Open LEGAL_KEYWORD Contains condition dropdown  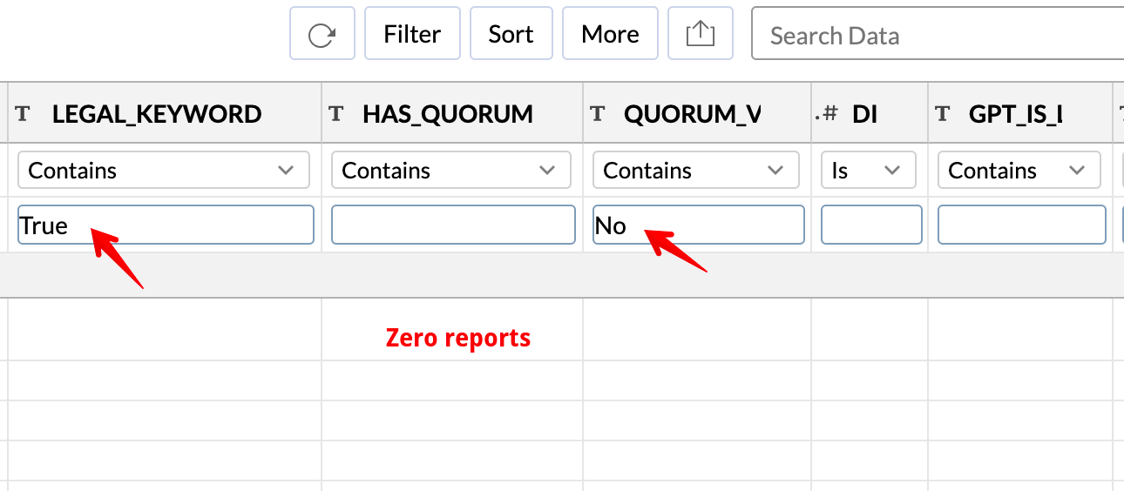pyautogui.click(x=164, y=170)
